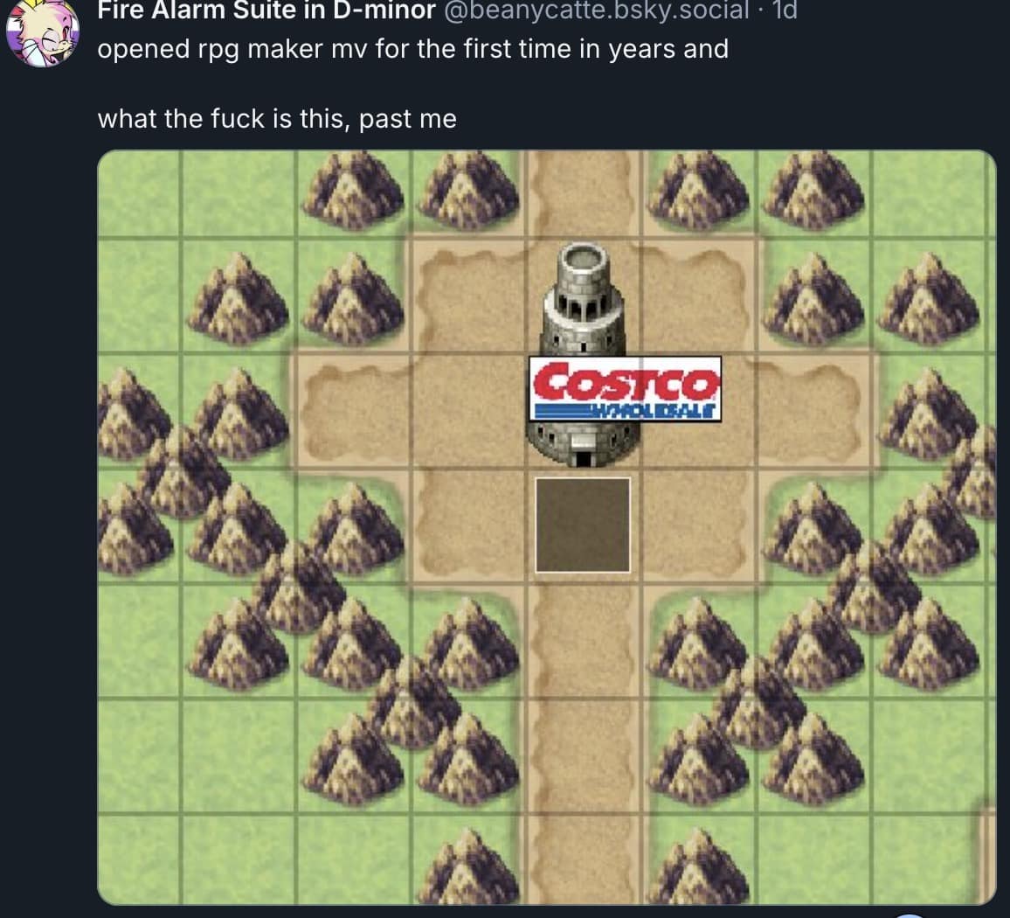
Task: Open the poster's profile avatar
Action: [43, 33]
